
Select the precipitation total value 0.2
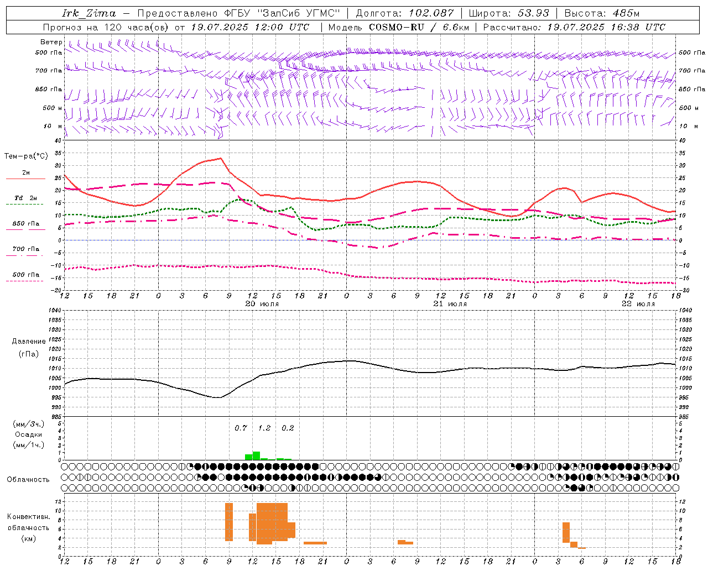coord(288,428)
